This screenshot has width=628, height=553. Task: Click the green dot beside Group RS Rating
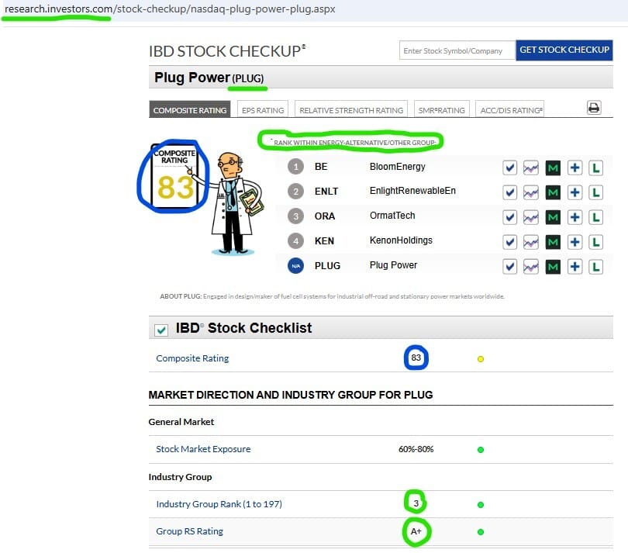pos(481,532)
